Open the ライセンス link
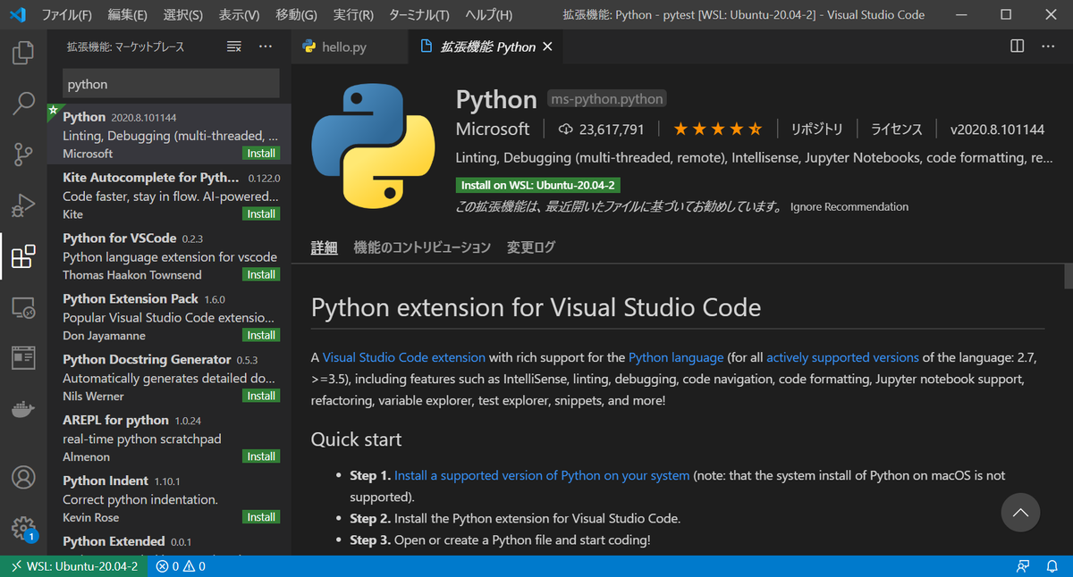Screen dimensions: 1073x577 tap(897, 130)
